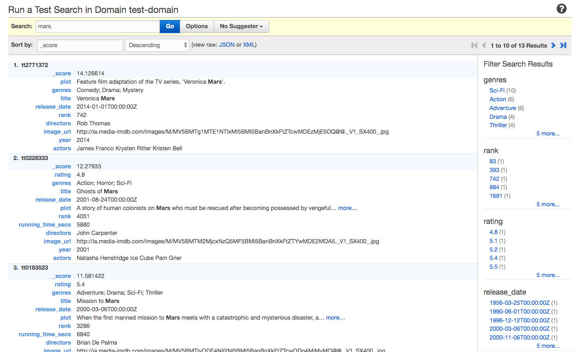Viewport: 577px width, 352px height.
Task: Go to next results page
Action: click(553, 45)
